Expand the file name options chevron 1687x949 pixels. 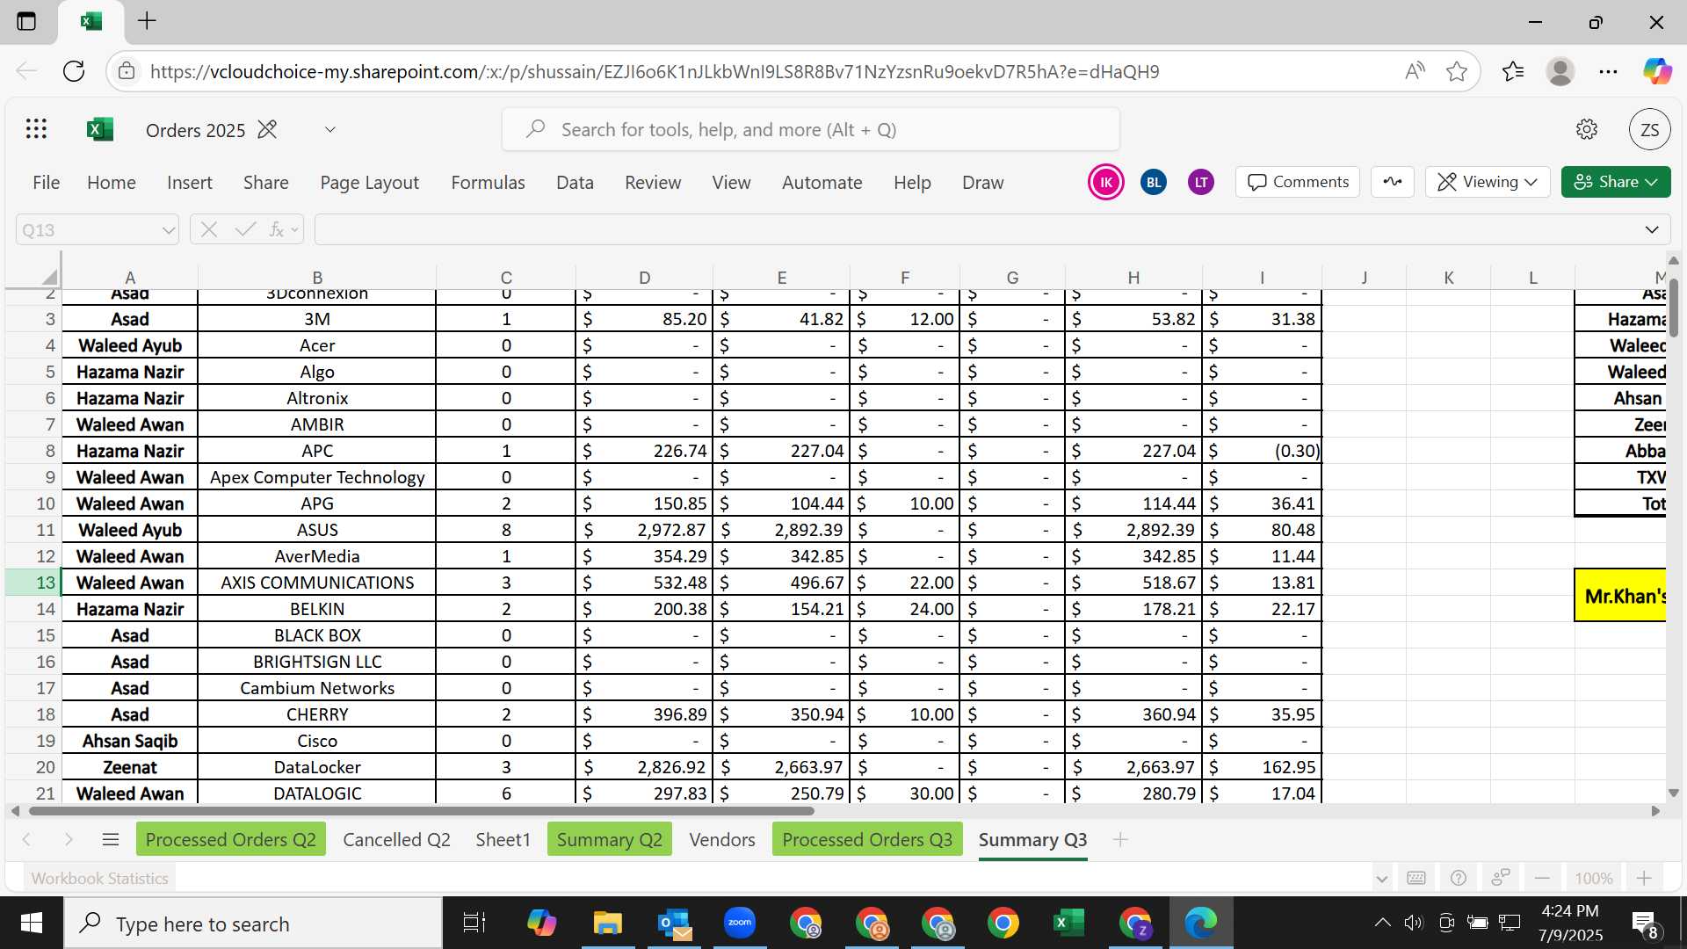pos(329,130)
